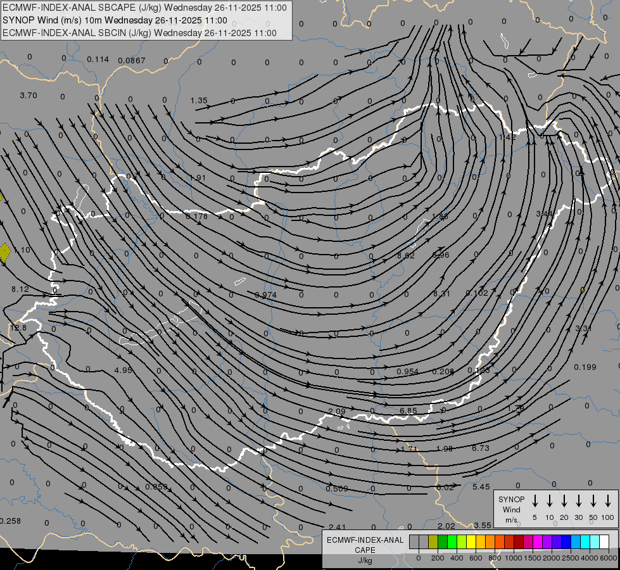This screenshot has height=570, width=620.
Task: Pick the dark green CAPE legend swatch
Action: click(x=443, y=541)
